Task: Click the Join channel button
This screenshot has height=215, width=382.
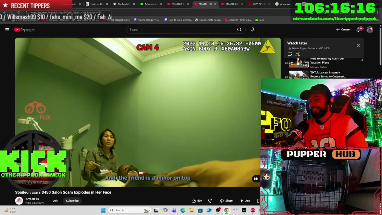Action: [56, 201]
